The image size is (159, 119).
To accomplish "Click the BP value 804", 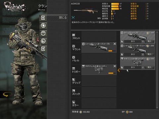I will click(131, 112).
